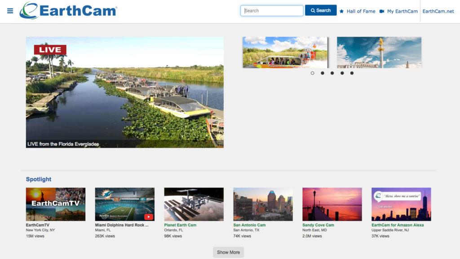This screenshot has width=460, height=259.
Task: Open the Sandy Cove Cam thumbnail
Action: tap(332, 204)
